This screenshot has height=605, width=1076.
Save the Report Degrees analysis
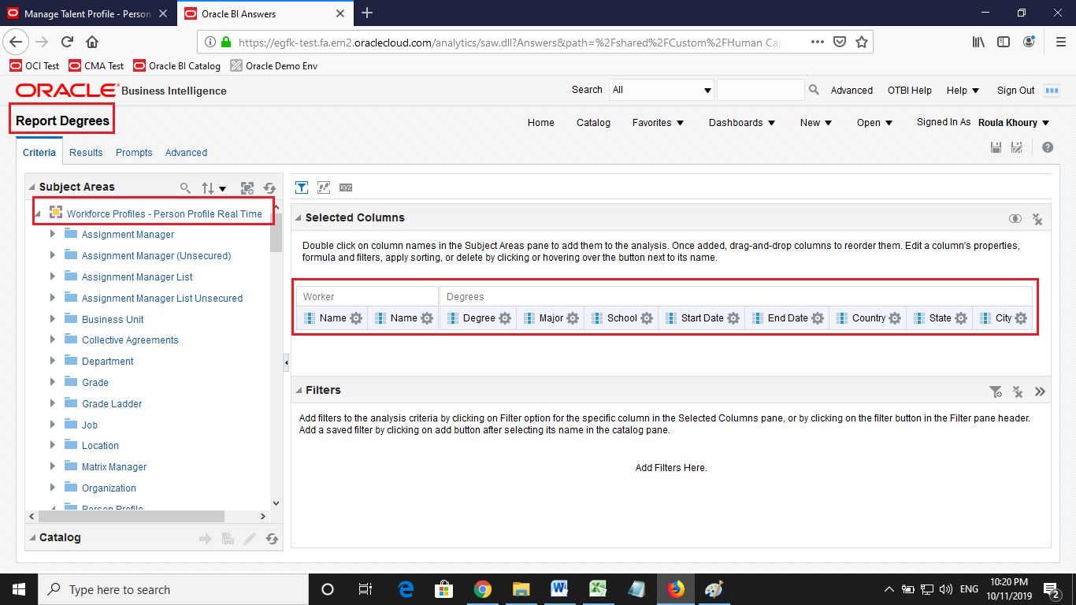(996, 147)
